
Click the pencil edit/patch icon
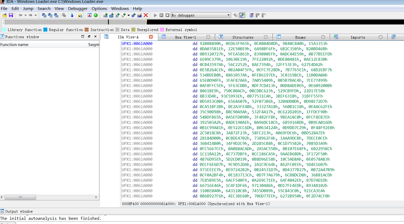pyautogui.click(x=140, y=15)
